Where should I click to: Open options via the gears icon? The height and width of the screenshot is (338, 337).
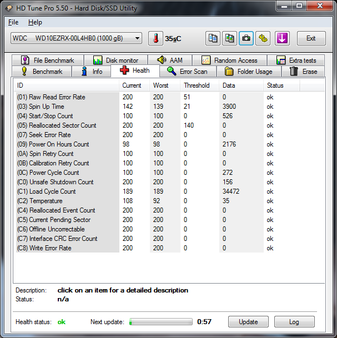pos(263,39)
